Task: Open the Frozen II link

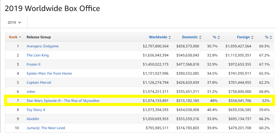Action: tap(33, 64)
